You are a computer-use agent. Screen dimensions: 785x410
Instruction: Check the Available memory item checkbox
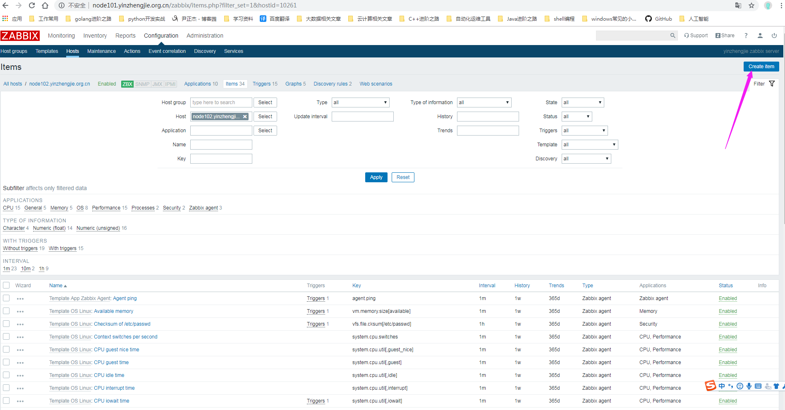pos(6,311)
